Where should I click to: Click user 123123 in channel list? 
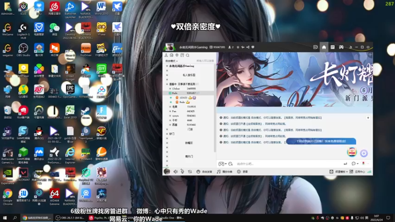[183, 98]
